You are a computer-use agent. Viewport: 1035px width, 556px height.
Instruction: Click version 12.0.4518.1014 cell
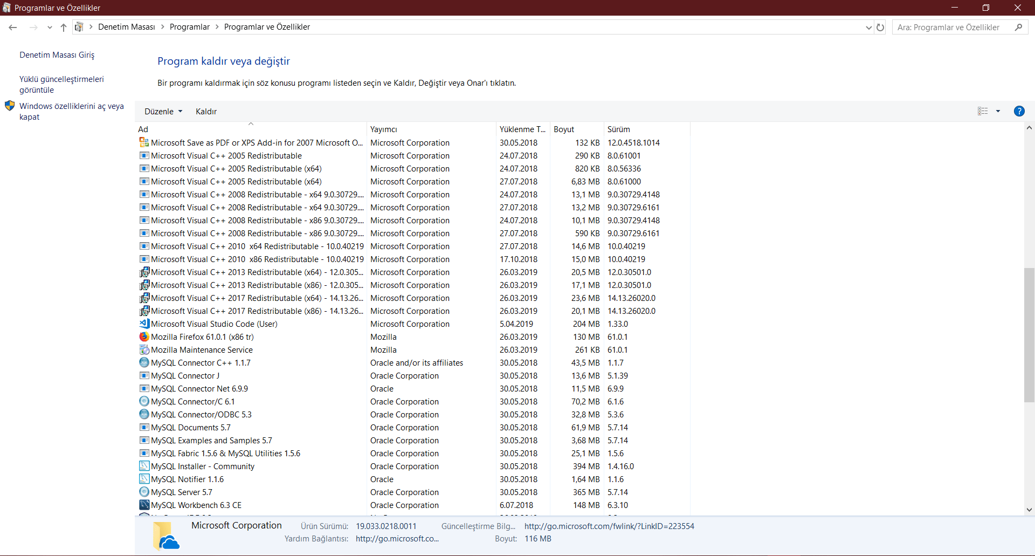[634, 143]
